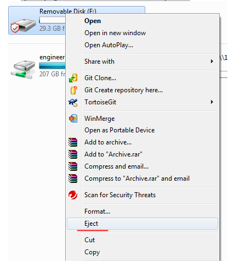Choose Eject from the context menu
240x262 pixels.
point(142,224)
